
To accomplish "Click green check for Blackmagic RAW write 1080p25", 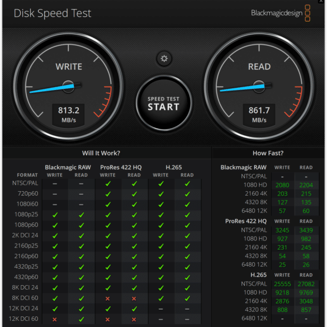I will (x=55, y=215).
